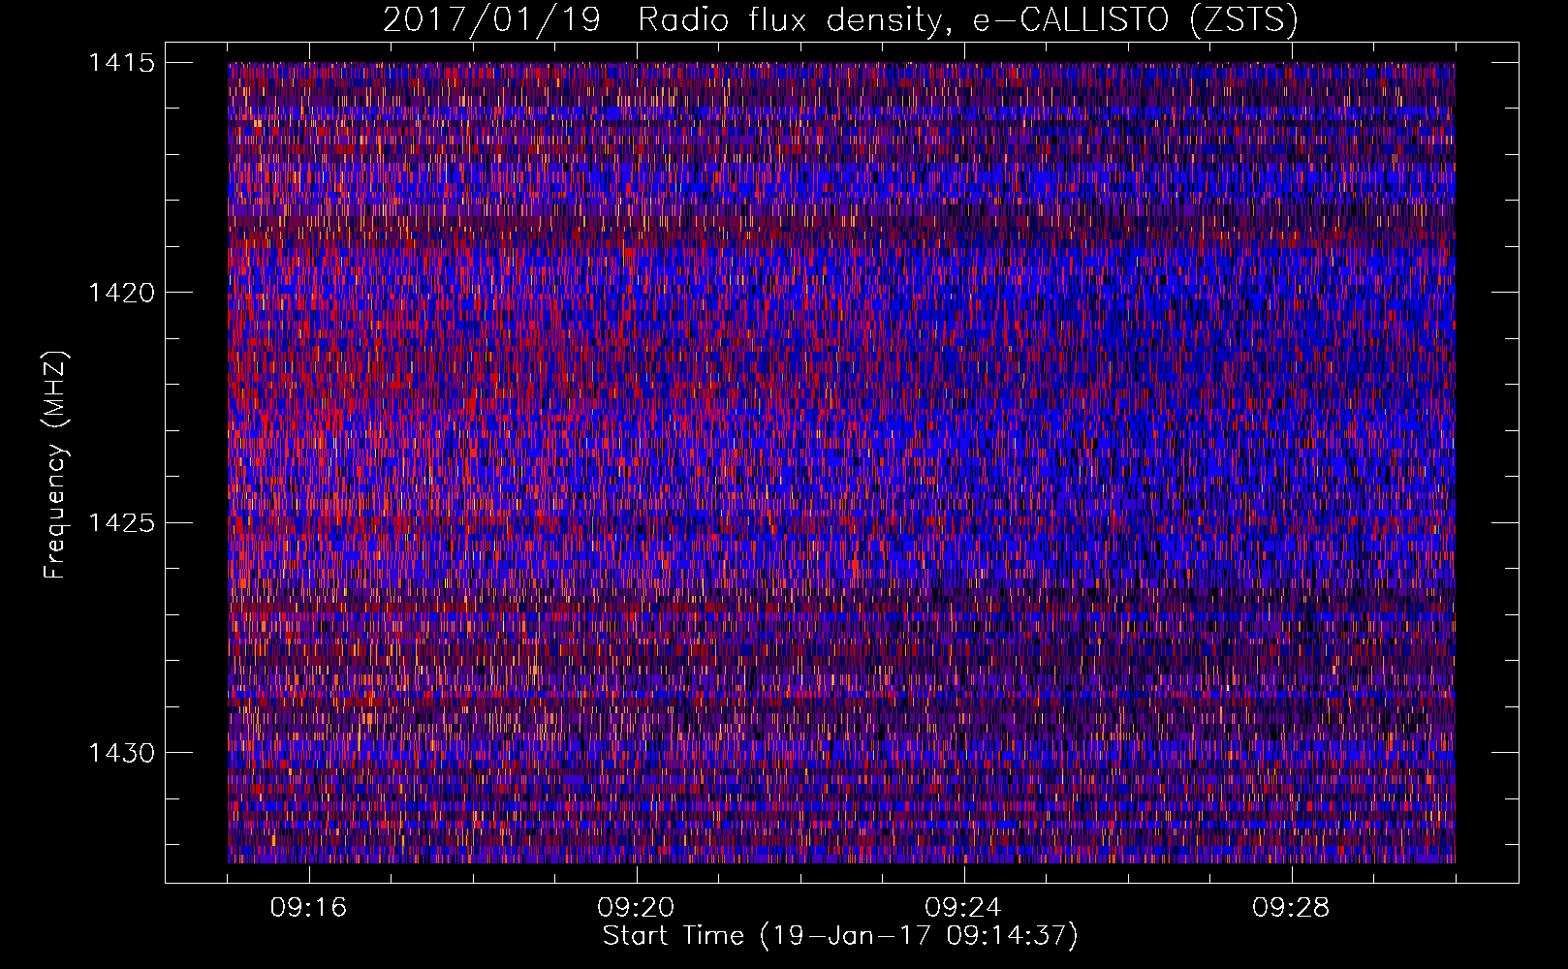Image resolution: width=1568 pixels, height=969 pixels.
Task: Click the 1415 frequency axis label
Action: [x=121, y=64]
